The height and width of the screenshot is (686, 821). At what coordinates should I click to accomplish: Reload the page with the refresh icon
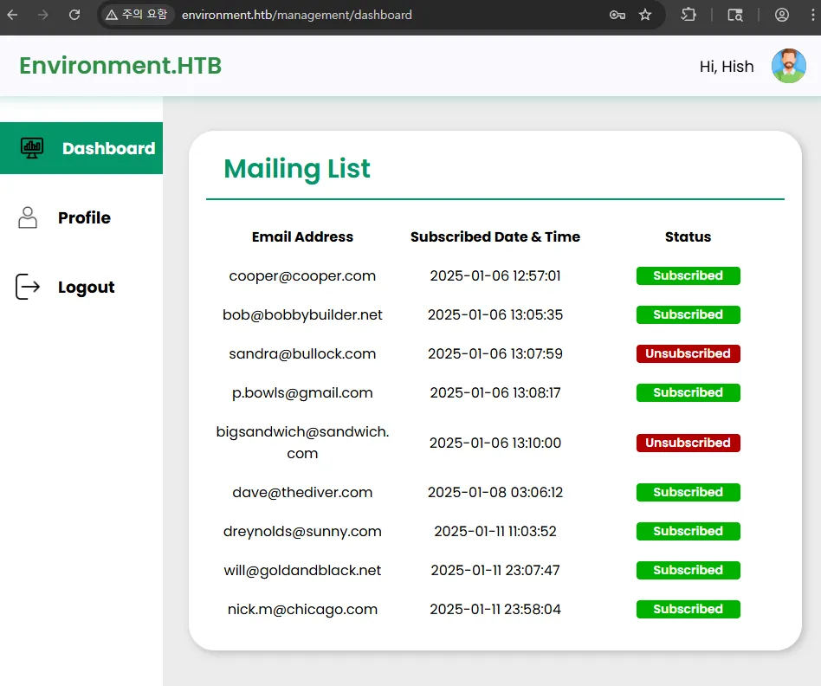coord(74,15)
